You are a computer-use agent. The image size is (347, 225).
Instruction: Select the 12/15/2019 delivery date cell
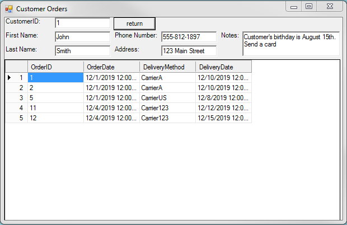pos(223,118)
